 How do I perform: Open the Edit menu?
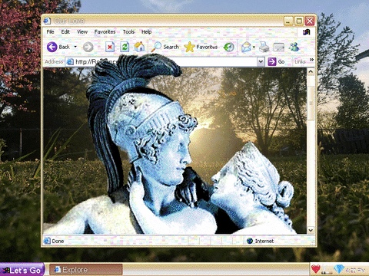[65, 32]
